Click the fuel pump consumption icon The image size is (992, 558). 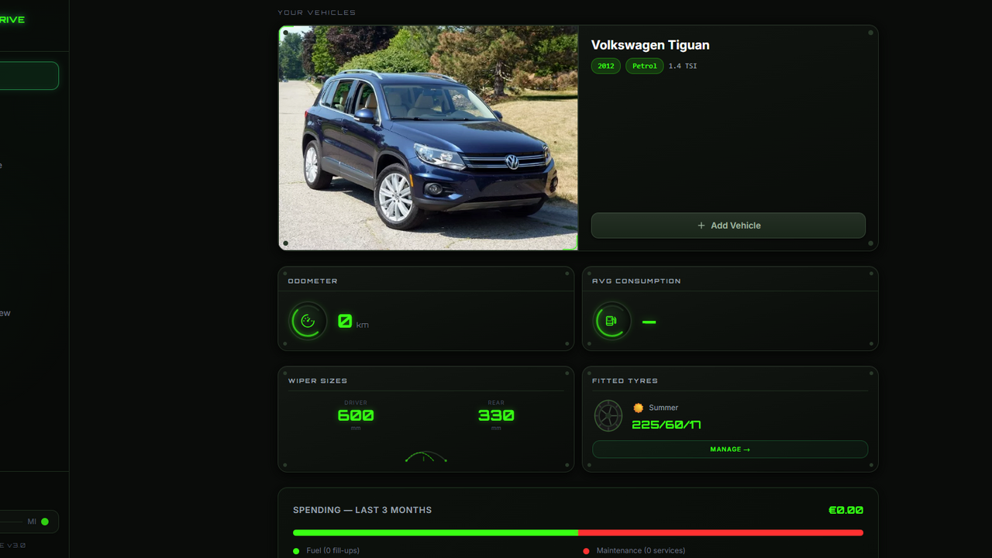coord(611,321)
